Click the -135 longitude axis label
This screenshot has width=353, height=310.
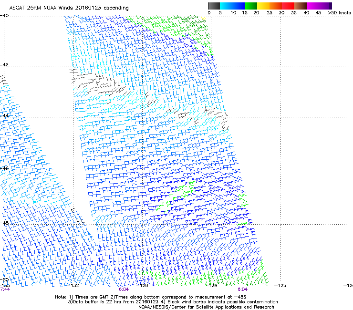pos(5,286)
